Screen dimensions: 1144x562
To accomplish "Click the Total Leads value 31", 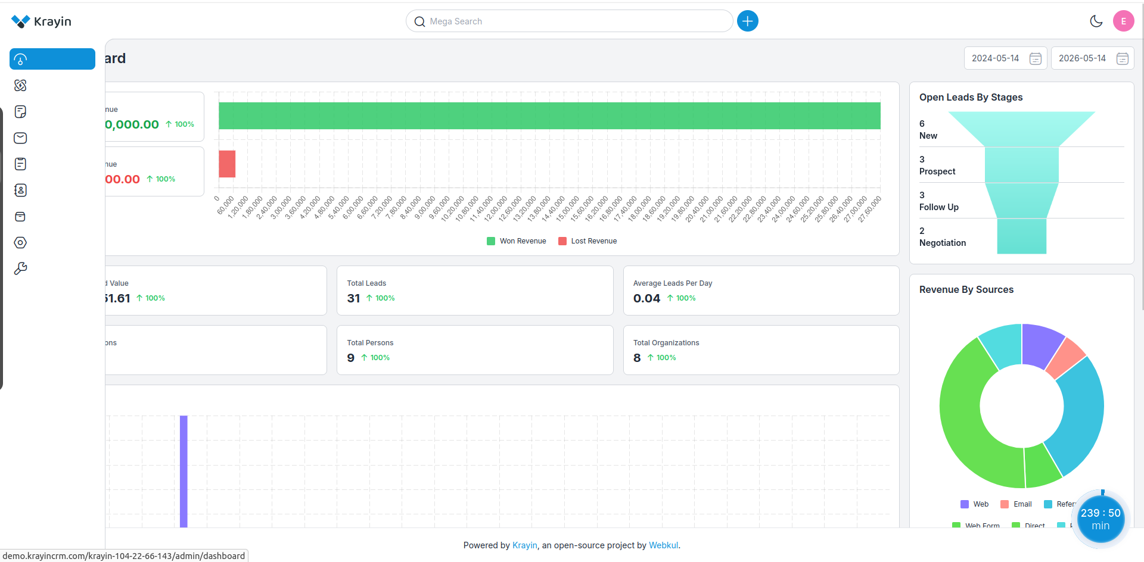I will click(x=353, y=298).
